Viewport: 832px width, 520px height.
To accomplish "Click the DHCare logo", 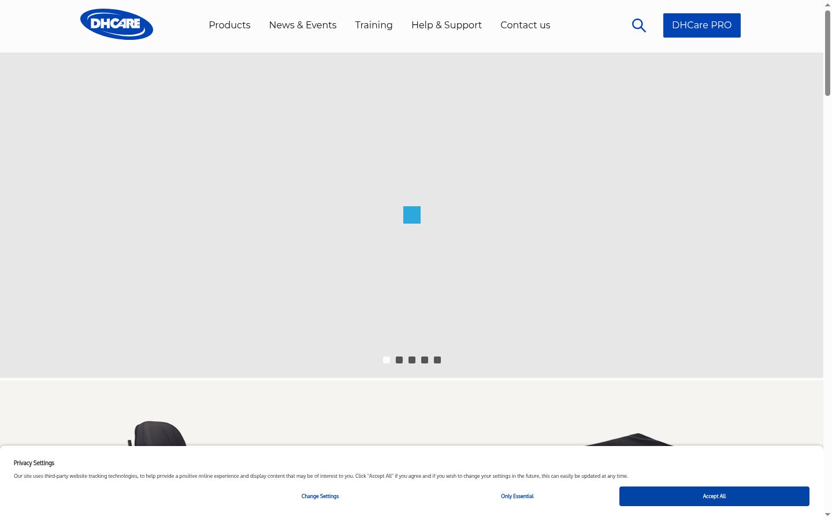I will (x=117, y=24).
